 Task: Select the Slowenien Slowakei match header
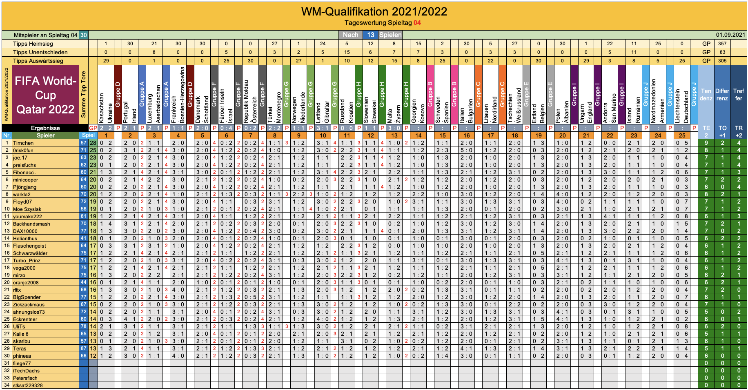click(x=371, y=95)
